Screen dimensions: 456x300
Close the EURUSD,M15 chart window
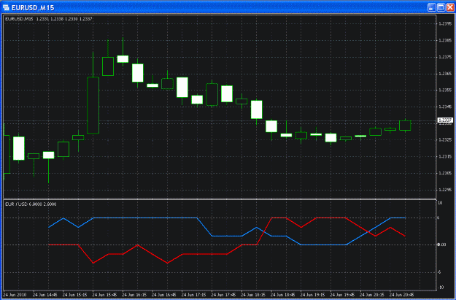tap(450, 7)
